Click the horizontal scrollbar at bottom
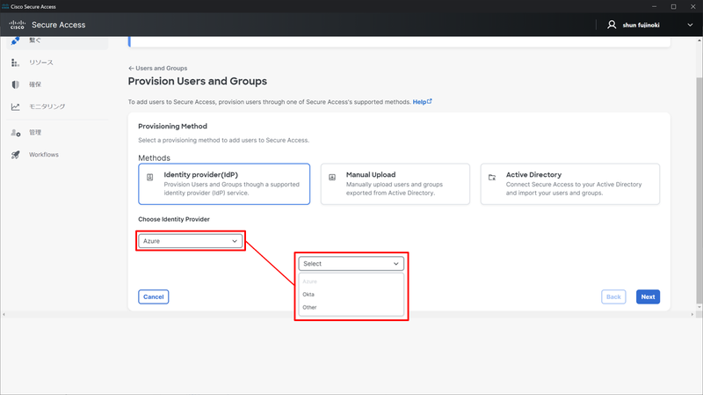 tap(348, 314)
